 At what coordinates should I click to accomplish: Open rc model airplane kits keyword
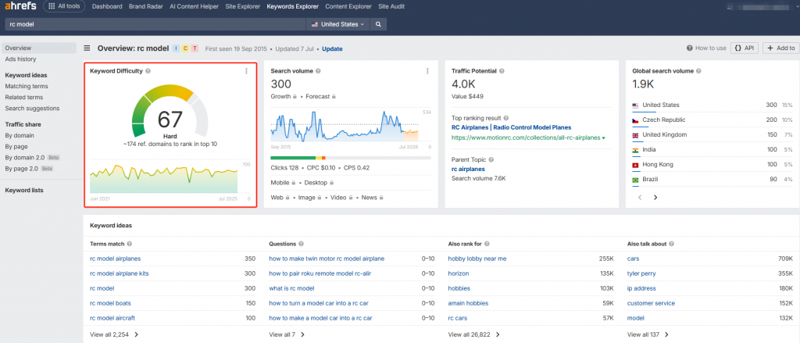click(120, 273)
